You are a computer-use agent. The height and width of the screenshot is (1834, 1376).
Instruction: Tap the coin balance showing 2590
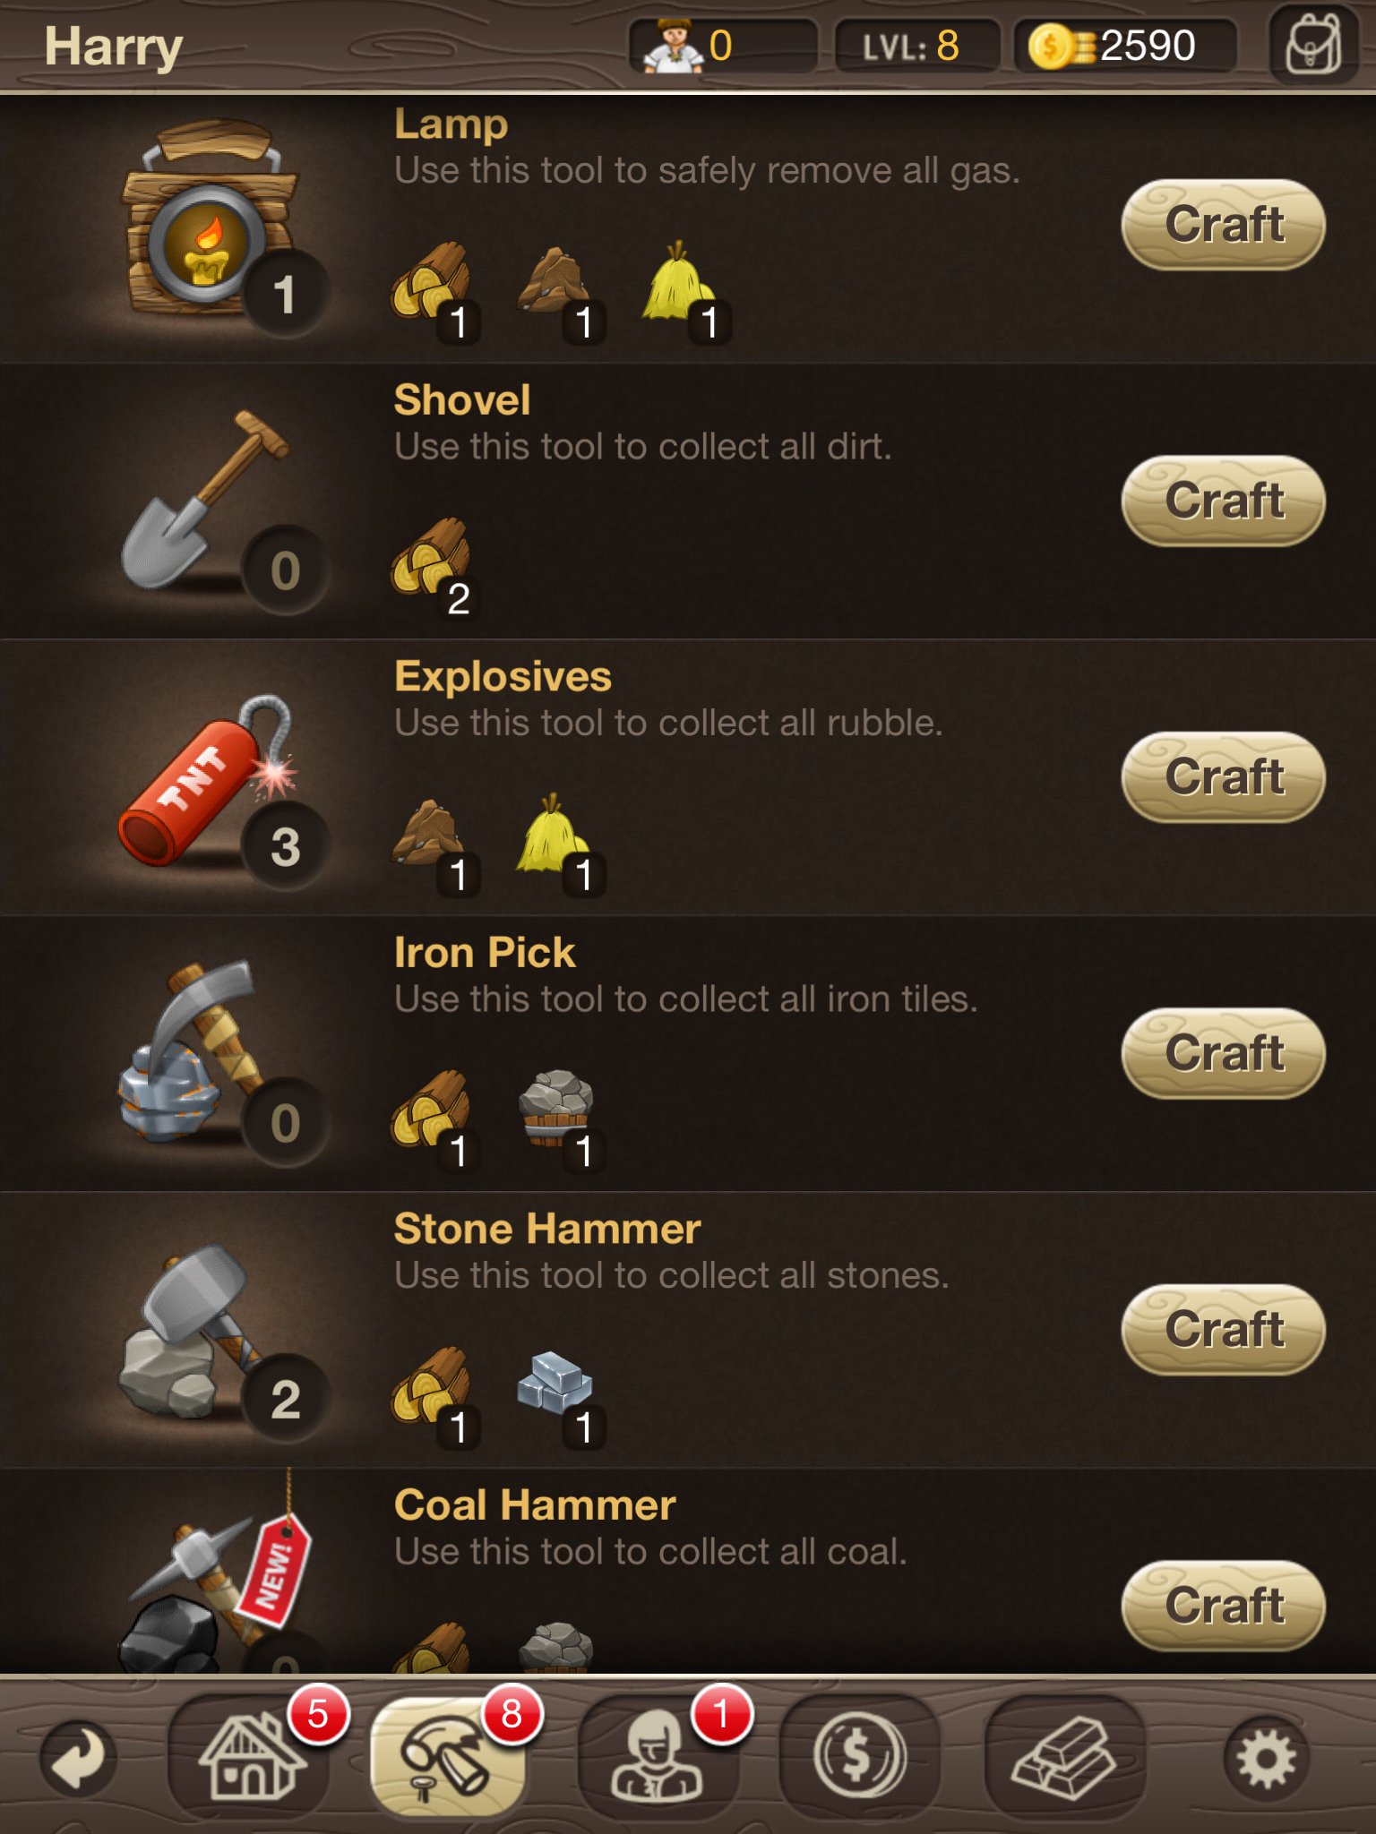[x=1125, y=46]
